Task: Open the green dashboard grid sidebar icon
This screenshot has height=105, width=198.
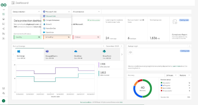Action: click(x=4, y=14)
